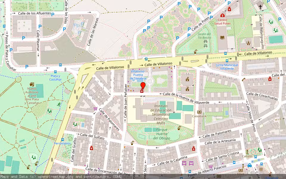286x179 pixels.
Task: Select the Instituto de Educación Secundaria Celestino Mutis label
Action: (x=161, y=114)
